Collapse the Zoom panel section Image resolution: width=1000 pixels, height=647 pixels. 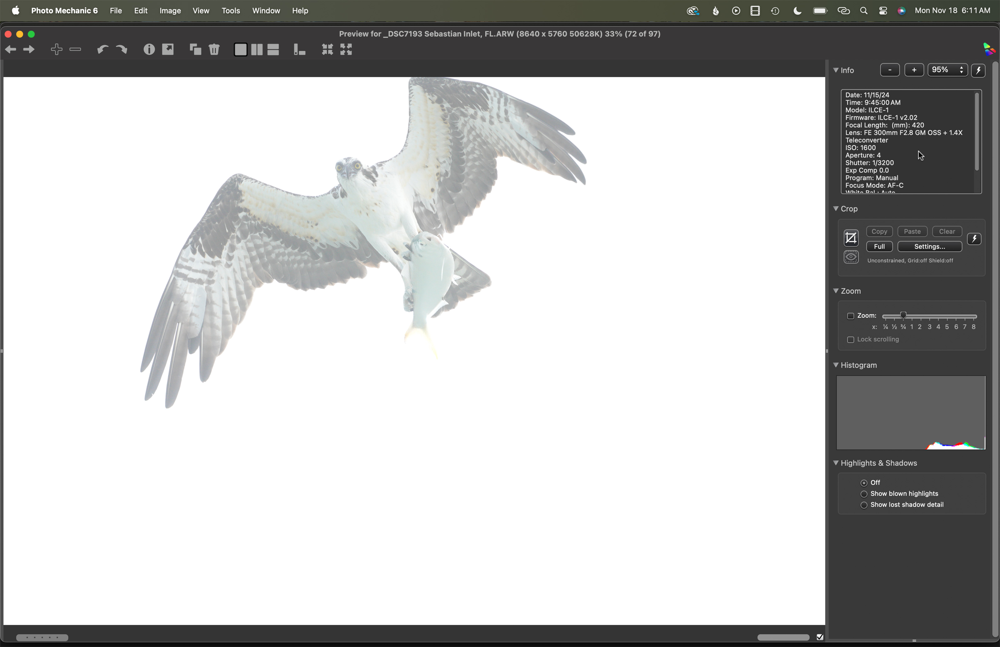[x=836, y=291]
